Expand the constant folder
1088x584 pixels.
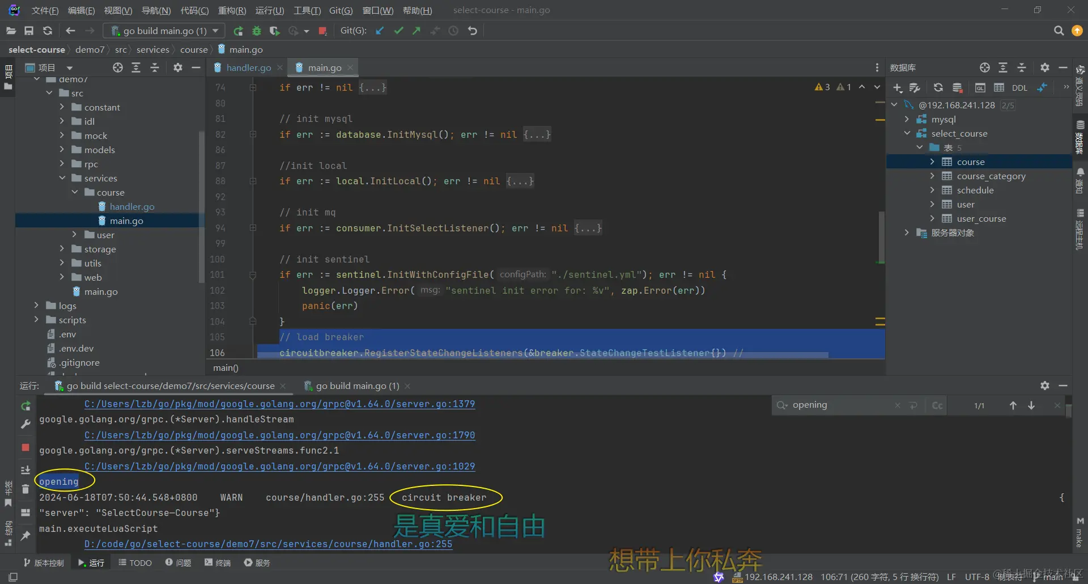click(x=62, y=107)
